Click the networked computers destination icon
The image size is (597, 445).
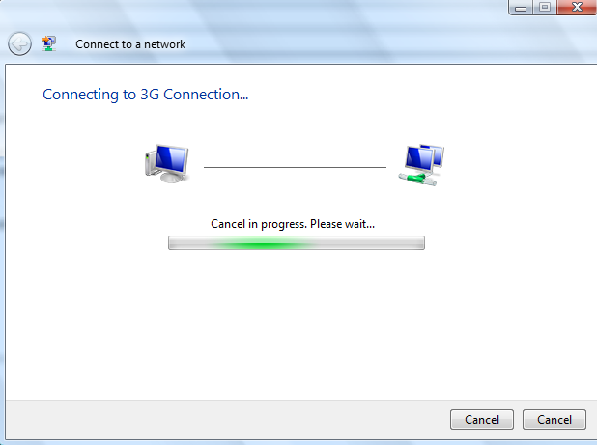[421, 165]
